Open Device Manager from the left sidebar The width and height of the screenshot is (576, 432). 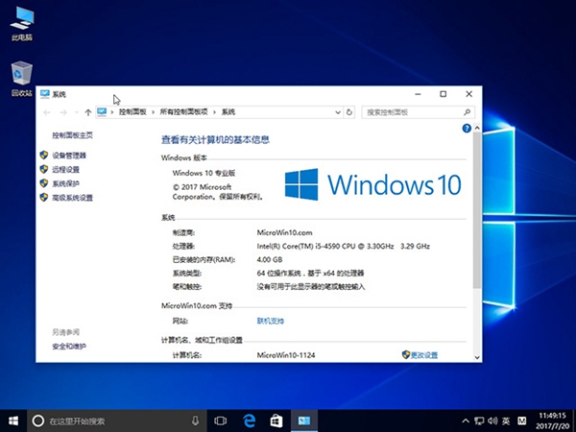(69, 155)
